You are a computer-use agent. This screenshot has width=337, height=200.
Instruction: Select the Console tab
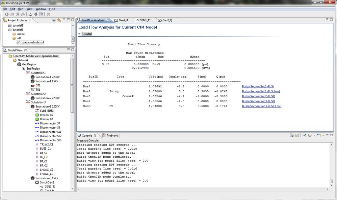(x=87, y=136)
